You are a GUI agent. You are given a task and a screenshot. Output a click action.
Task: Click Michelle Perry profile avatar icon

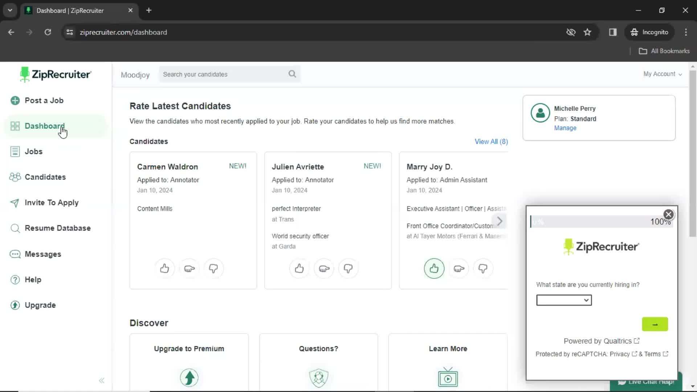pos(540,113)
